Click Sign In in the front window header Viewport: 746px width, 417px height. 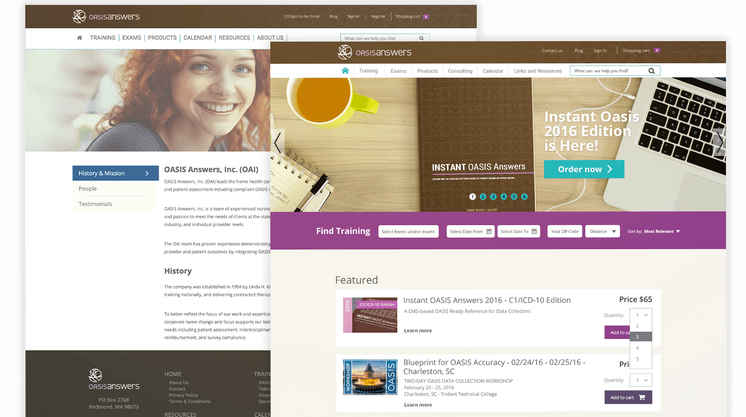600,51
